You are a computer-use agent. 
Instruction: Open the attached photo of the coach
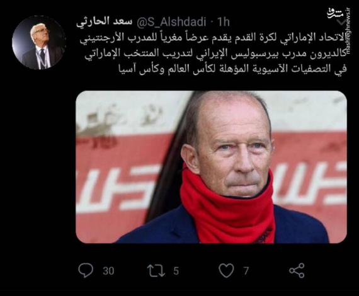pos(211,167)
